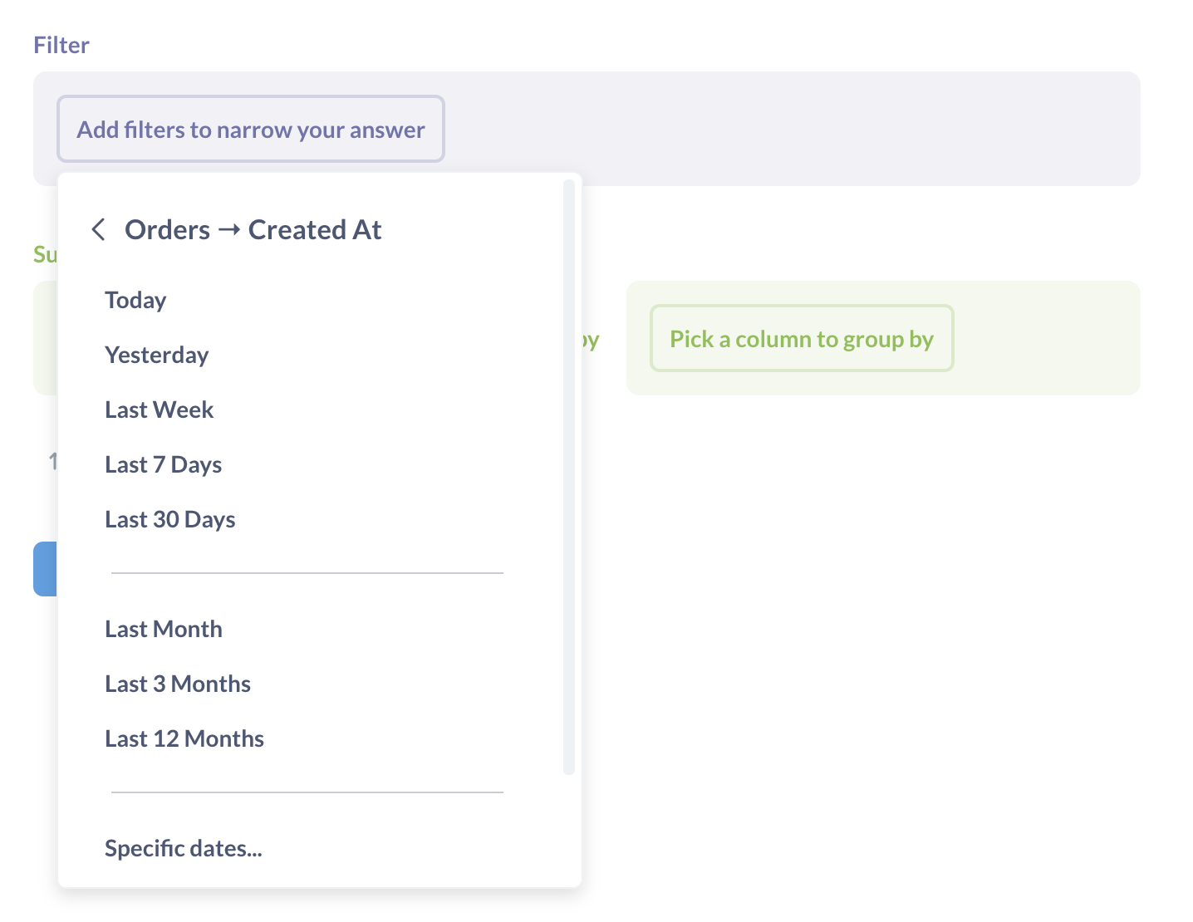Pick the Last 3 Months filter
This screenshot has width=1193, height=922.
tap(177, 684)
